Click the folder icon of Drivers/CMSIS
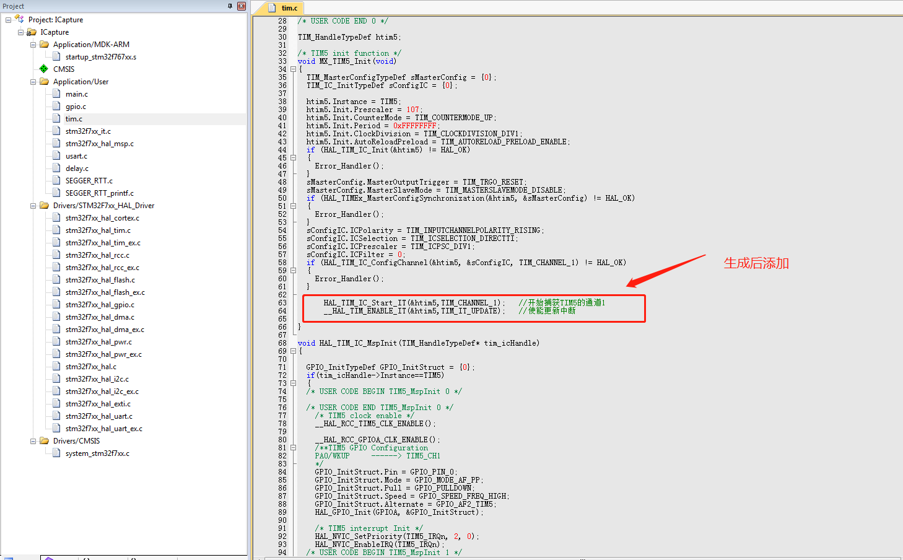 click(45, 440)
